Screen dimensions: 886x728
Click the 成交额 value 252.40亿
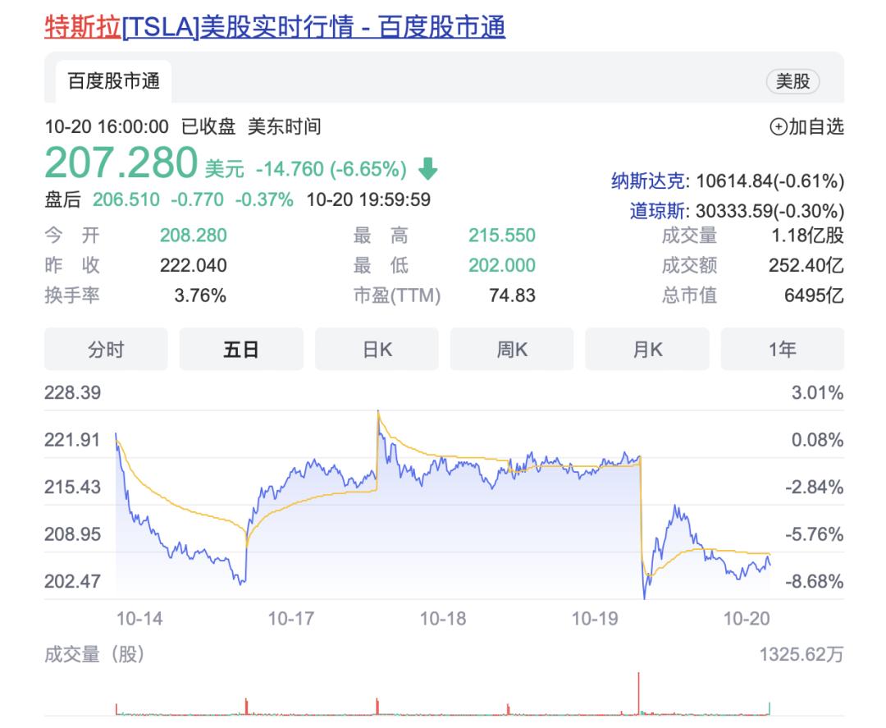(806, 265)
